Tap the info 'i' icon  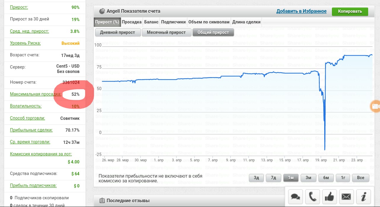point(363,197)
